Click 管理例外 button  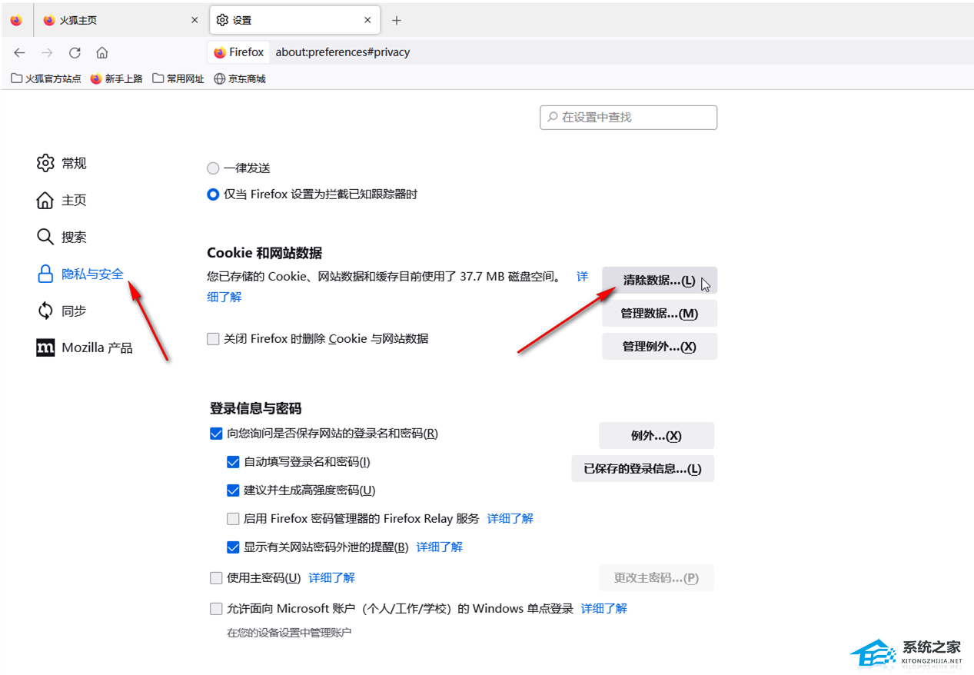660,347
